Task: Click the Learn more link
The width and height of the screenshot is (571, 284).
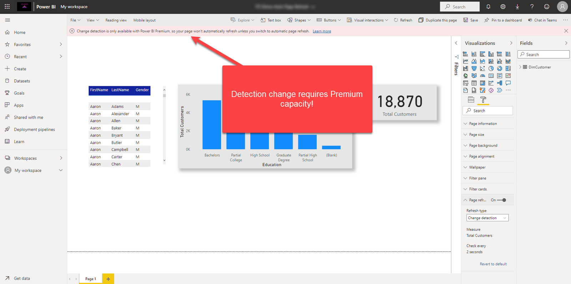Action: click(322, 31)
